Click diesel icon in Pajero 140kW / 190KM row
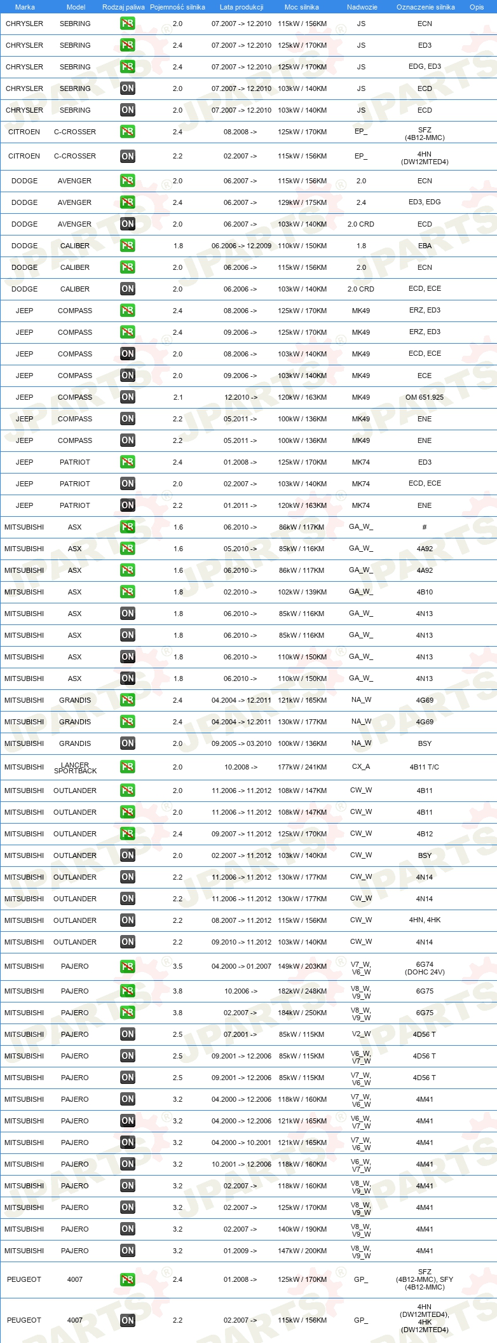 (x=128, y=1229)
